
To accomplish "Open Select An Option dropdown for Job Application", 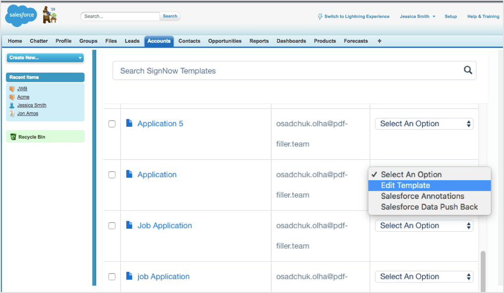I will pyautogui.click(x=424, y=225).
